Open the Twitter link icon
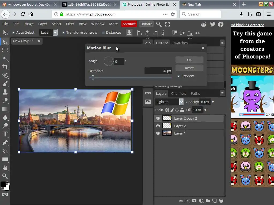Viewport: 274px width, 205px height. point(212,24)
